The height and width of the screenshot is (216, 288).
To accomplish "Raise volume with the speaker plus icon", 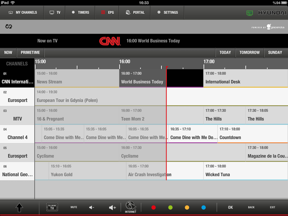I will click(x=112, y=208).
